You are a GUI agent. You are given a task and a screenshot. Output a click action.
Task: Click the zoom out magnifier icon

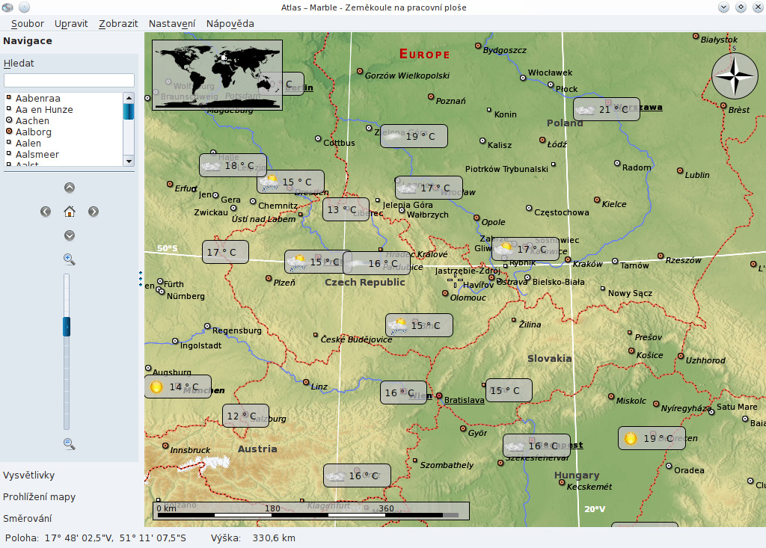pos(70,444)
